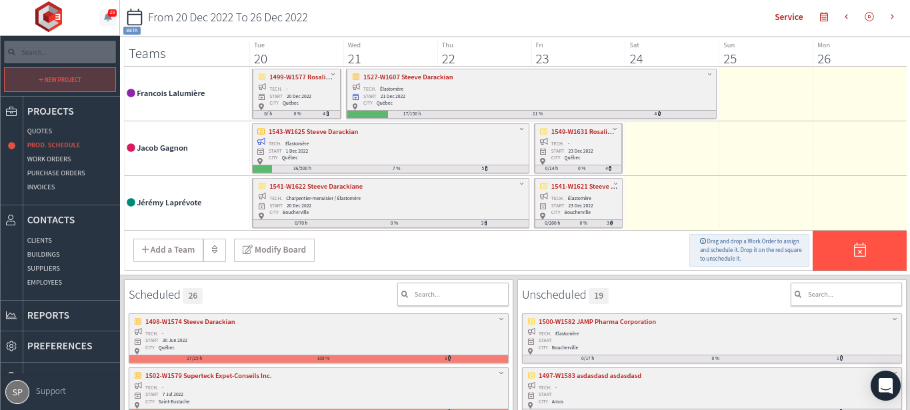Open work order 1527-W1607 Steeve Darackian
910x410 pixels.
click(x=408, y=77)
